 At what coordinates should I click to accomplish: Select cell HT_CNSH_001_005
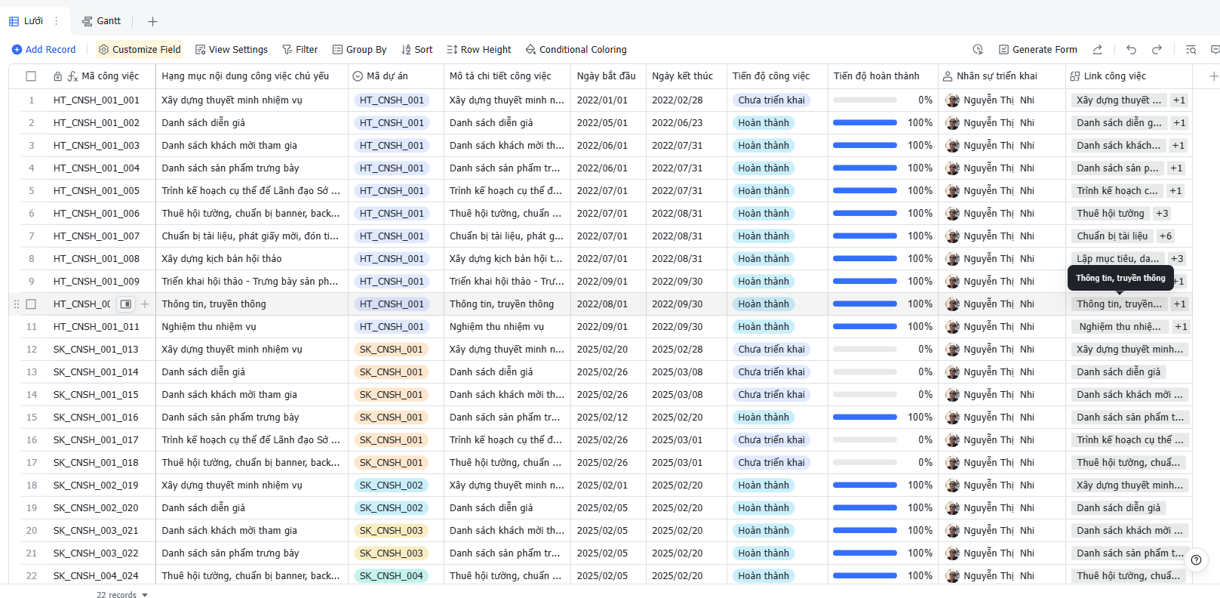(x=97, y=190)
